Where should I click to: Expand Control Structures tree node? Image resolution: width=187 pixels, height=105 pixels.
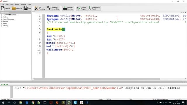[x=1, y=15]
